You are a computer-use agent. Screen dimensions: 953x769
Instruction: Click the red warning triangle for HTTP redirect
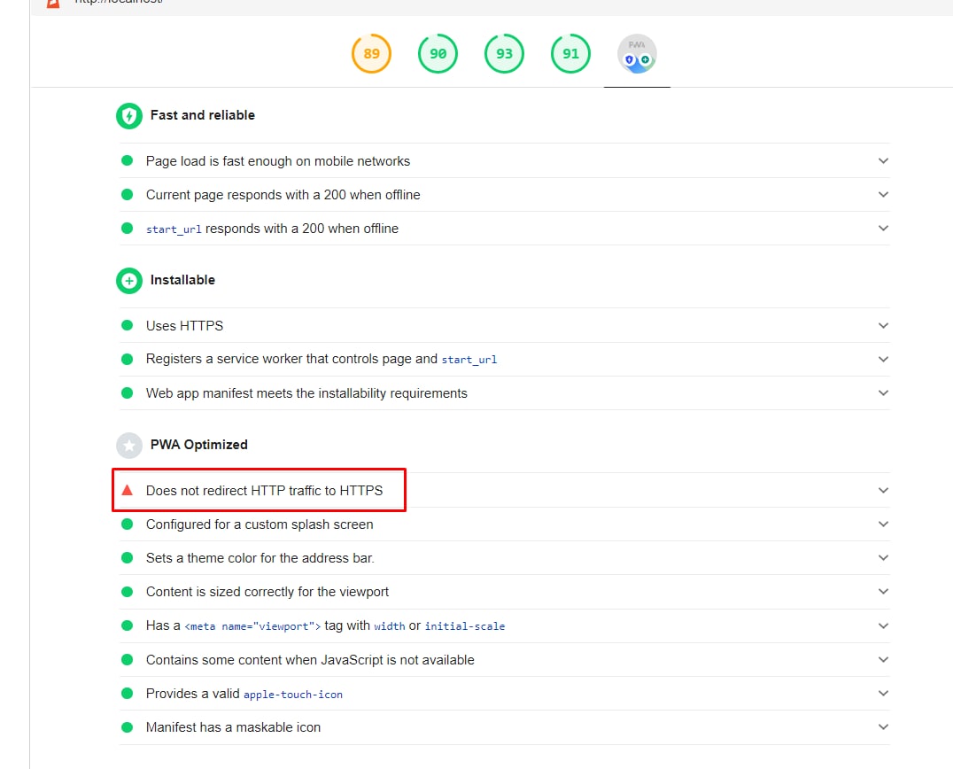[x=127, y=490]
